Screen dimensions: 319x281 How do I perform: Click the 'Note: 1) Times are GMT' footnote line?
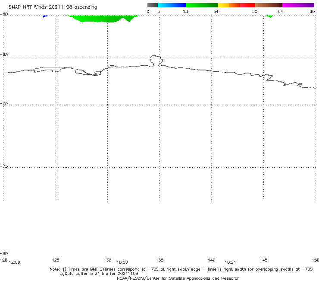(x=181, y=269)
